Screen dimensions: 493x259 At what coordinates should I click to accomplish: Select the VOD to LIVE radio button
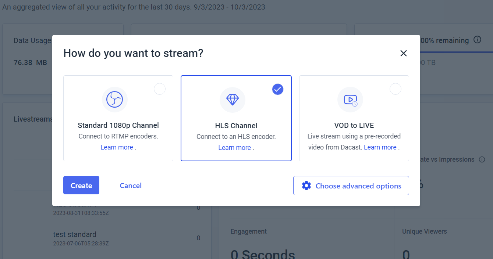[396, 89]
